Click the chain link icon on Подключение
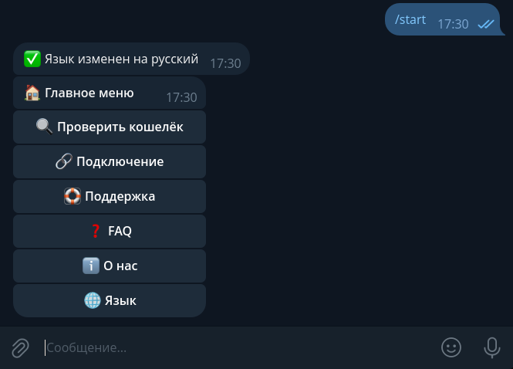This screenshot has width=513, height=369. 63,162
